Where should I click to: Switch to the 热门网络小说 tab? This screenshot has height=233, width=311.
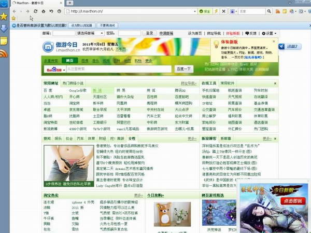click(73, 83)
